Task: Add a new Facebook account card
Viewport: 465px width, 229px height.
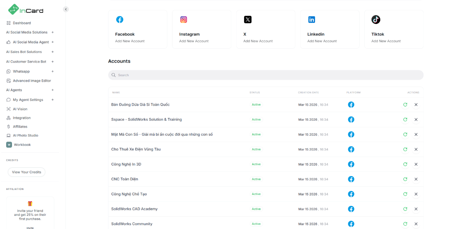Action: pos(138,29)
